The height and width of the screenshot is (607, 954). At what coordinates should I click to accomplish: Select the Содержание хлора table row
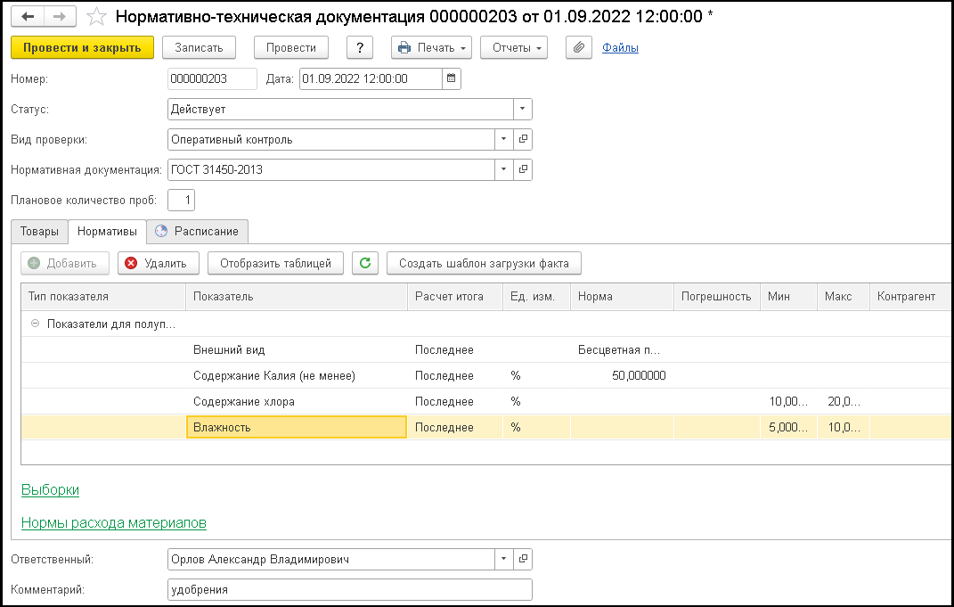[244, 401]
